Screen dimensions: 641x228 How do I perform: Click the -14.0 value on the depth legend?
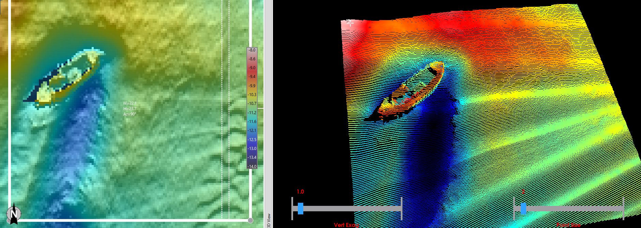(x=252, y=167)
